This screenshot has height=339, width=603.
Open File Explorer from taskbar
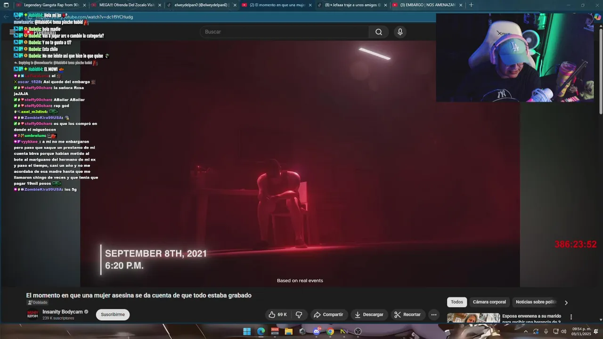coord(289,331)
